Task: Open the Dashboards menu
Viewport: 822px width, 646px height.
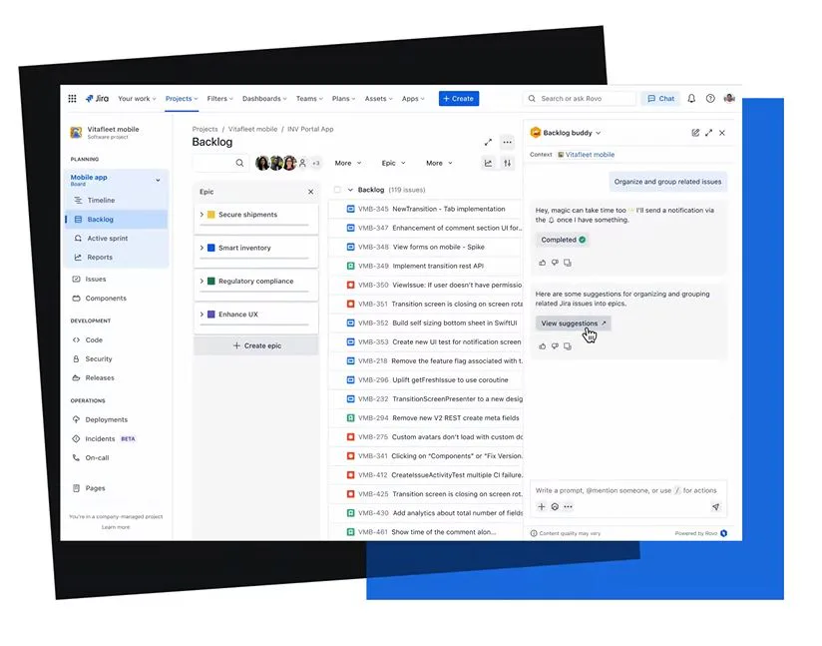Action: [264, 99]
